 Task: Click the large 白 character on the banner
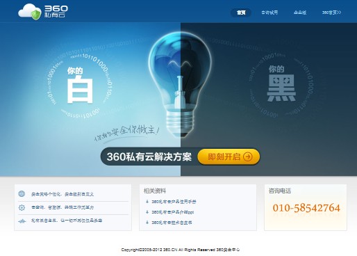click(80, 90)
